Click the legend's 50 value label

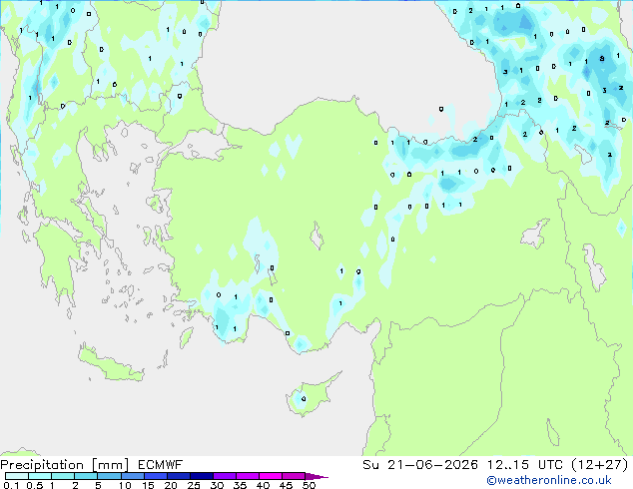pyautogui.click(x=310, y=485)
